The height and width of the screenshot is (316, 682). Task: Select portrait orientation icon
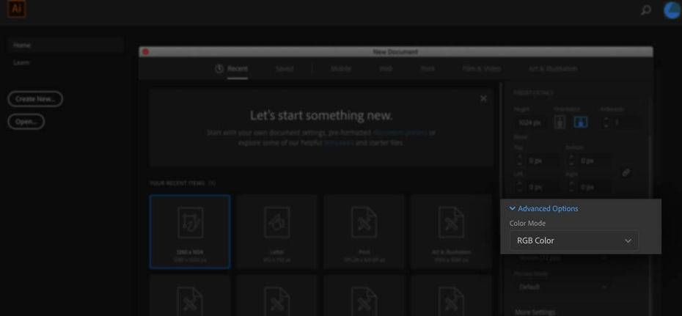tap(560, 122)
